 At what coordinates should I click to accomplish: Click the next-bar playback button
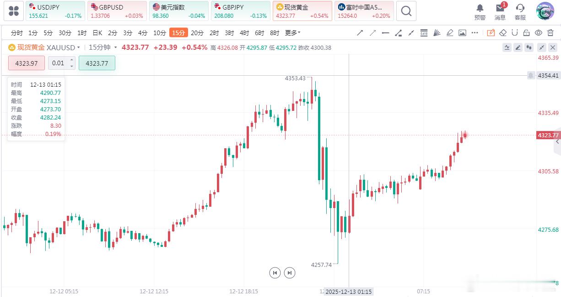(290, 273)
